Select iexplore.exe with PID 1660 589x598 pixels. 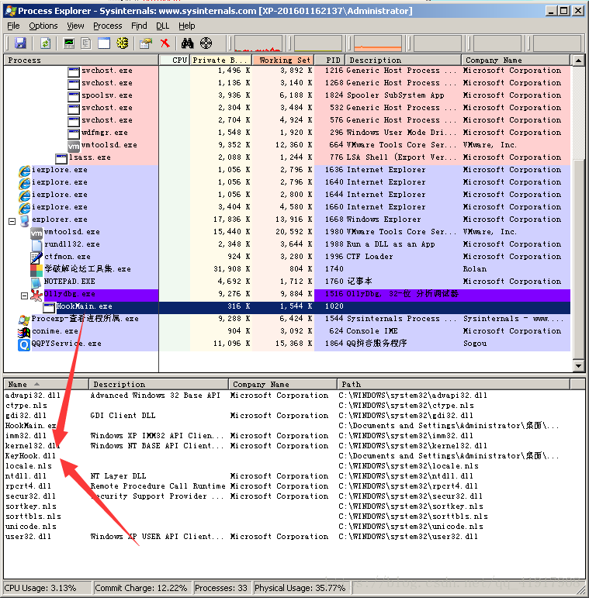[x=287, y=207]
